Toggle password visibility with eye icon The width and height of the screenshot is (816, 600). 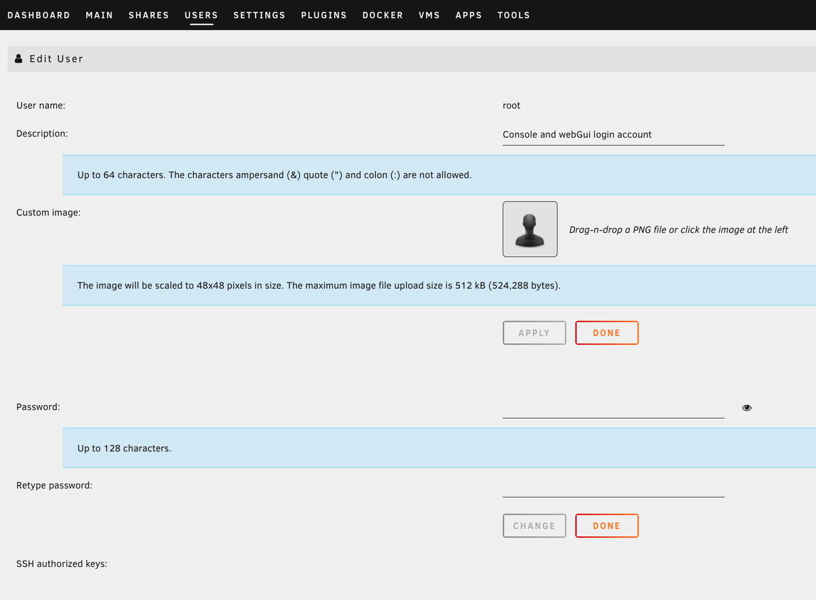click(x=746, y=407)
